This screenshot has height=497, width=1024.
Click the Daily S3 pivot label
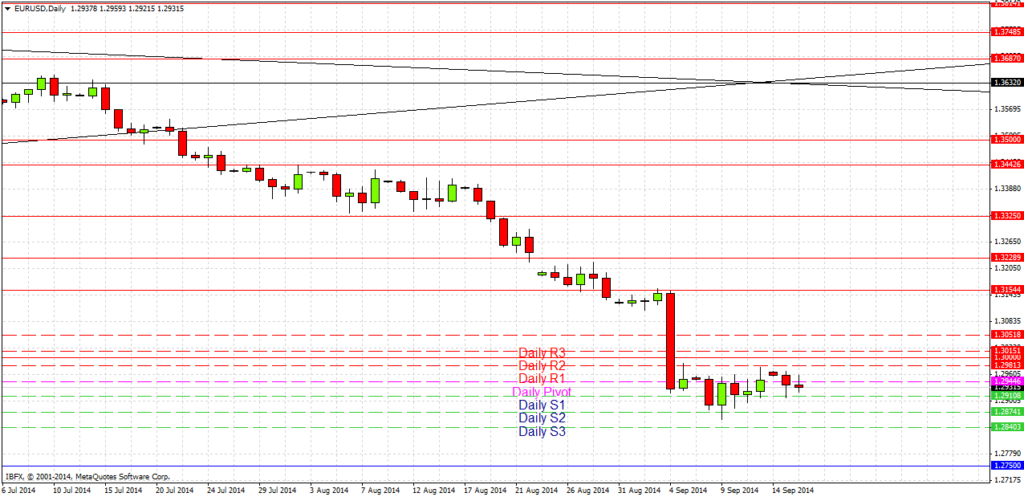click(x=541, y=431)
